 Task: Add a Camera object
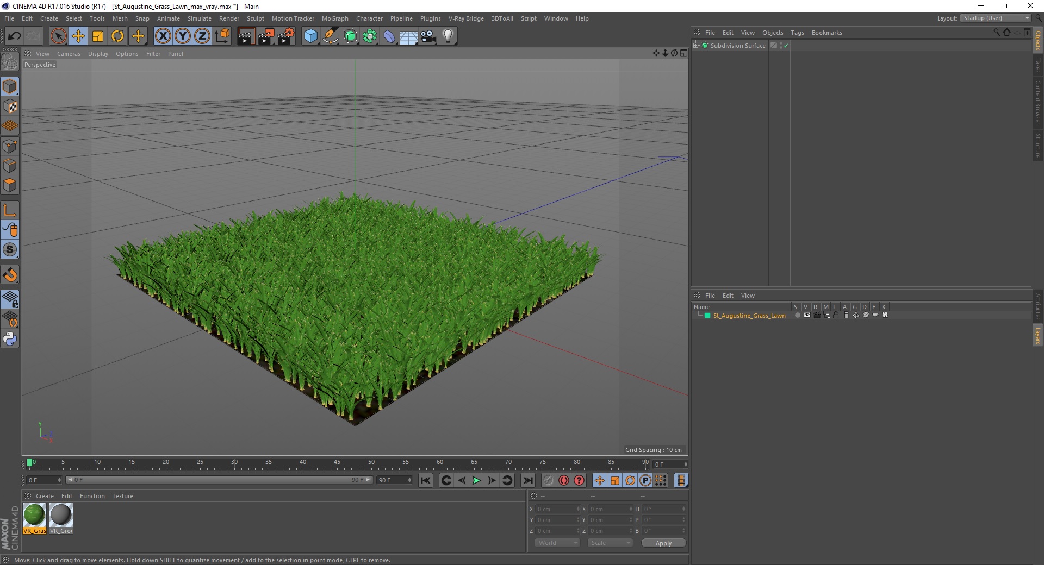coord(428,36)
